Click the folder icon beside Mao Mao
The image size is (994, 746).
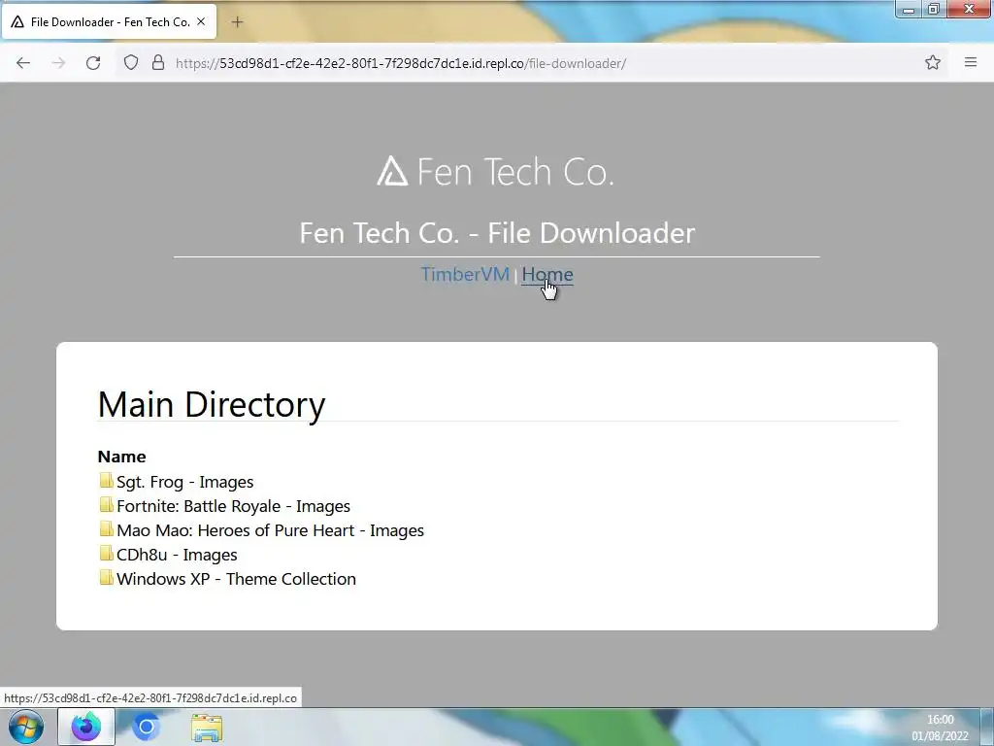tap(107, 528)
